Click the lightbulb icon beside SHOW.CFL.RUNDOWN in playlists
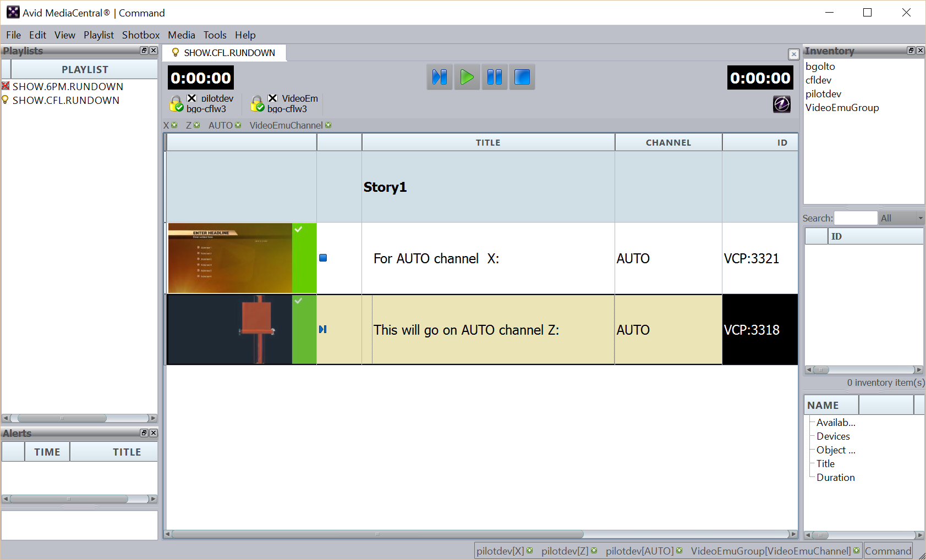 (x=6, y=99)
